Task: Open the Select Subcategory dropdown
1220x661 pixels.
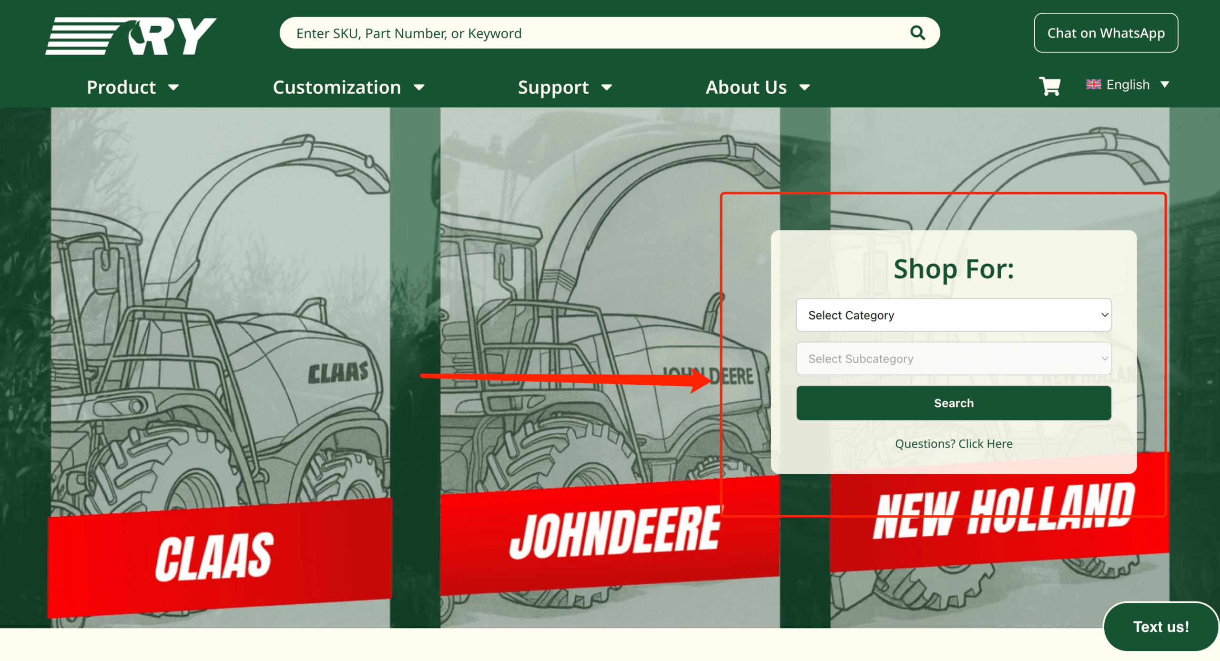Action: pyautogui.click(x=953, y=359)
